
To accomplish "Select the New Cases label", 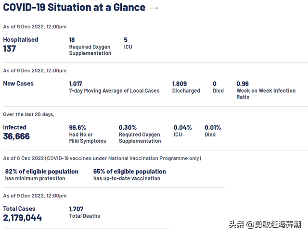I will [x=18, y=84].
